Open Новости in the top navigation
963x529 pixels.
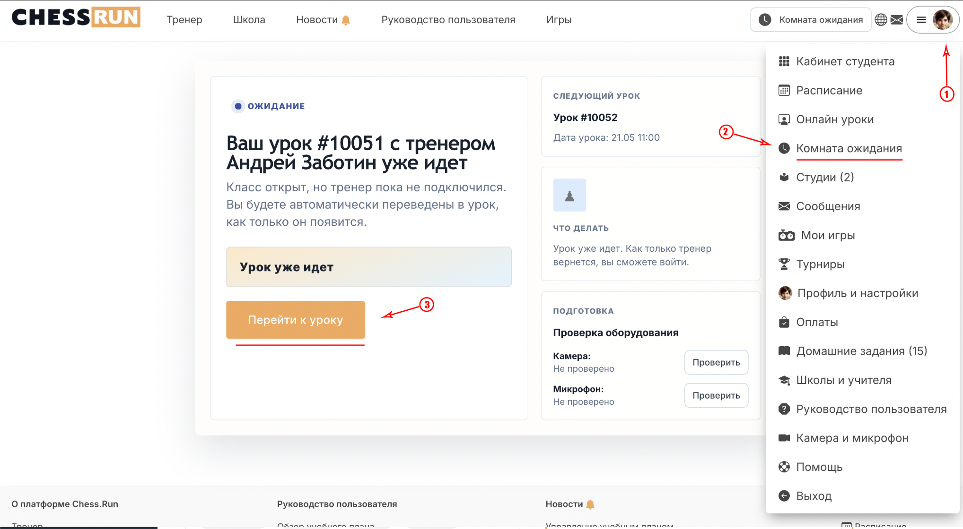[x=317, y=20]
